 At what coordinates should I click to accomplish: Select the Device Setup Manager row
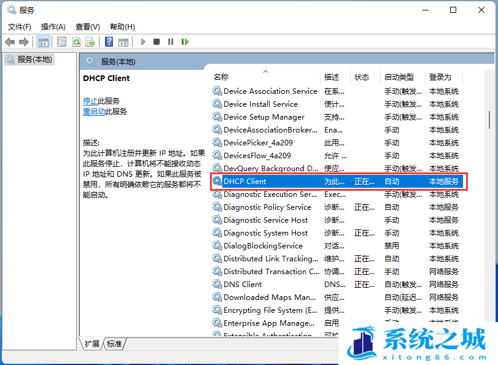[x=337, y=117]
